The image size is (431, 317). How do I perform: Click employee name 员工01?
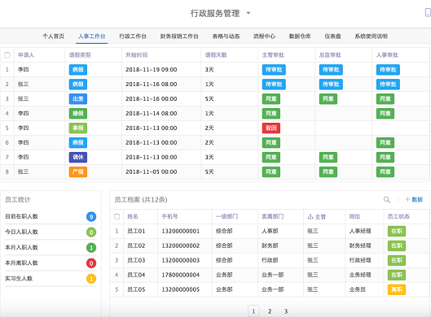(x=136, y=231)
